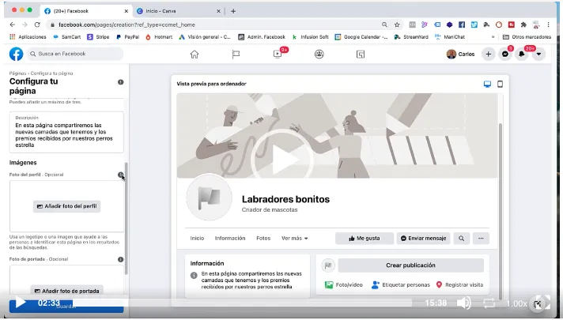Open the Chrome extensions puzzle icon
Screen dimensions: 563x320
tap(523, 24)
